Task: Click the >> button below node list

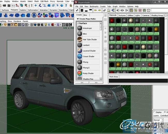Action: 96,82
